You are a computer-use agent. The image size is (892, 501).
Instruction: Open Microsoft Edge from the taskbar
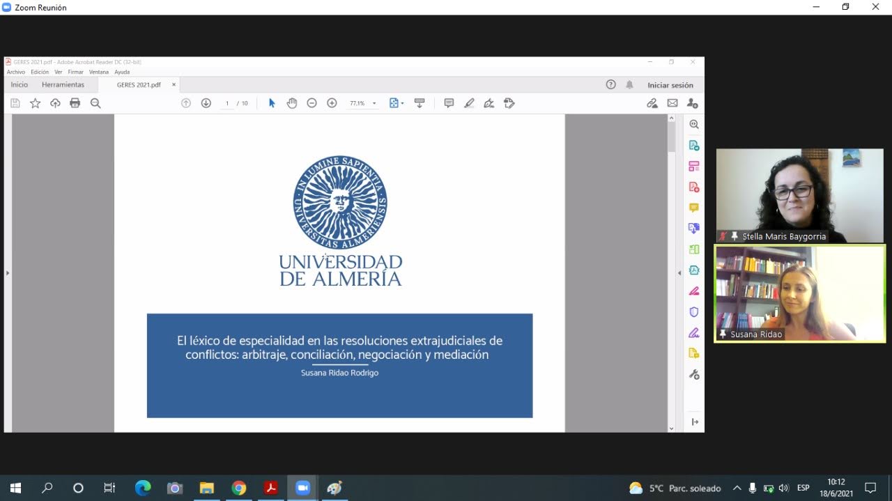point(143,488)
